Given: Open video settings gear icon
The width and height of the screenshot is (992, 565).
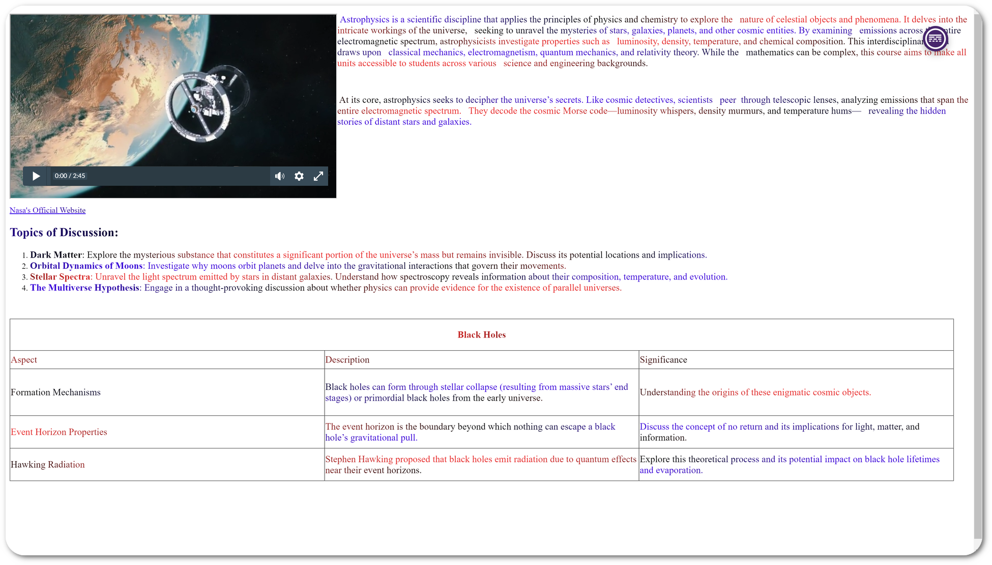Looking at the screenshot, I should pyautogui.click(x=299, y=176).
